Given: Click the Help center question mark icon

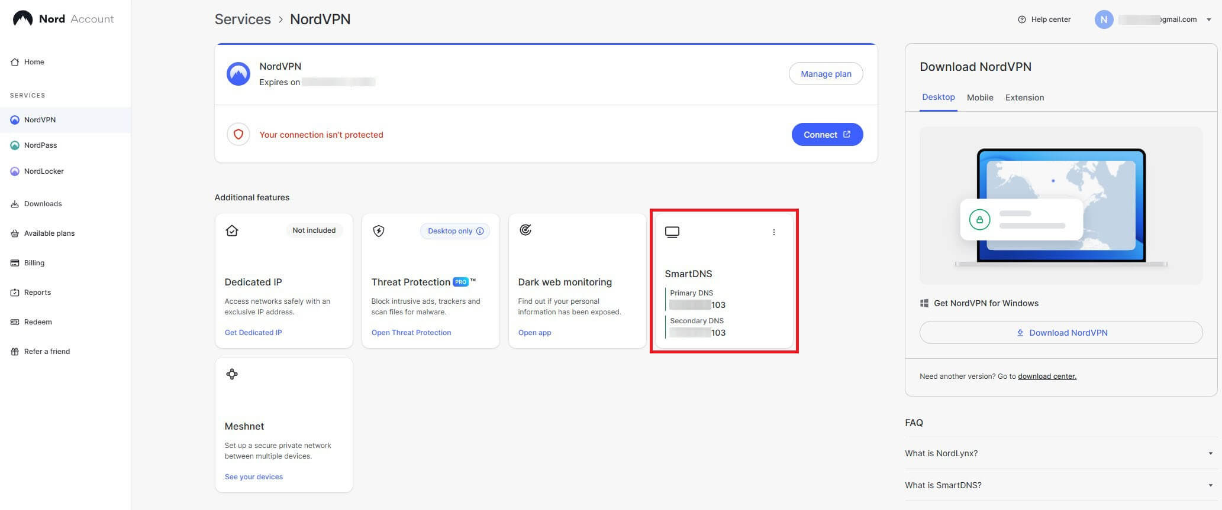Looking at the screenshot, I should [x=1022, y=20].
